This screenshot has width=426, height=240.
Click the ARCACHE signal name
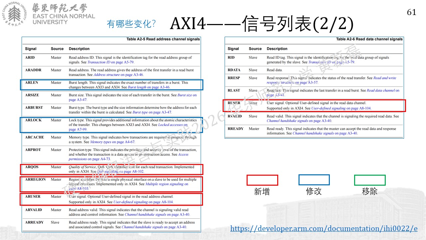[x=35, y=137]
